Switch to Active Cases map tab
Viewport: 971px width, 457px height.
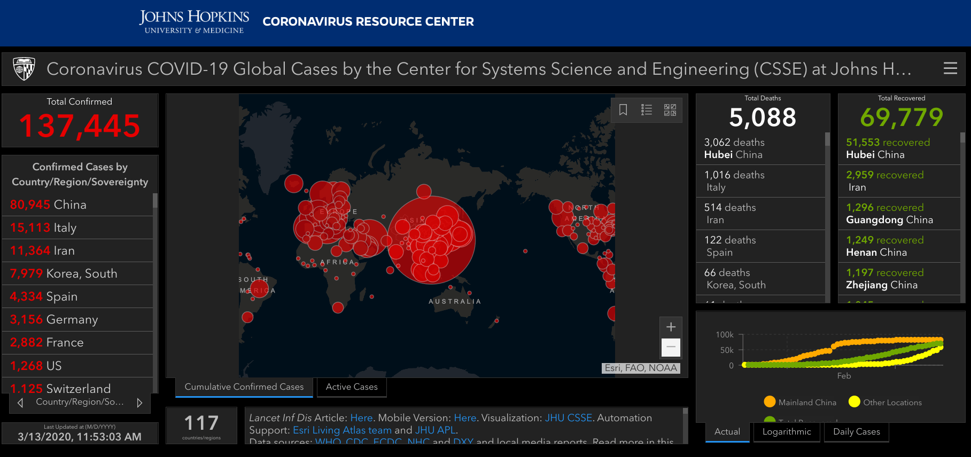[x=352, y=387]
